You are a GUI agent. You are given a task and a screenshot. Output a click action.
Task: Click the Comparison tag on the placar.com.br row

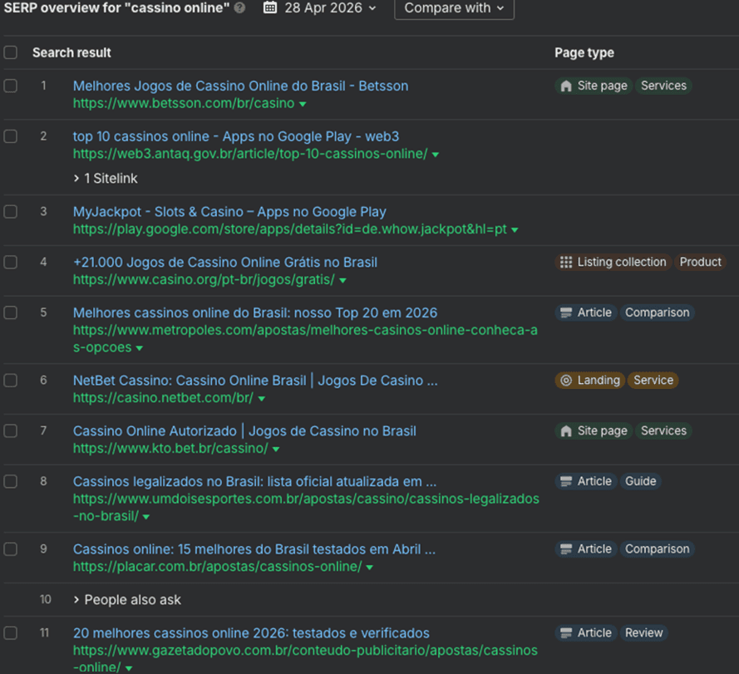tap(657, 549)
